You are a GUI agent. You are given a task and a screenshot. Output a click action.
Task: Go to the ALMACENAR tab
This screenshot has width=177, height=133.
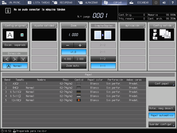pyautogui.click(x=89, y=2)
